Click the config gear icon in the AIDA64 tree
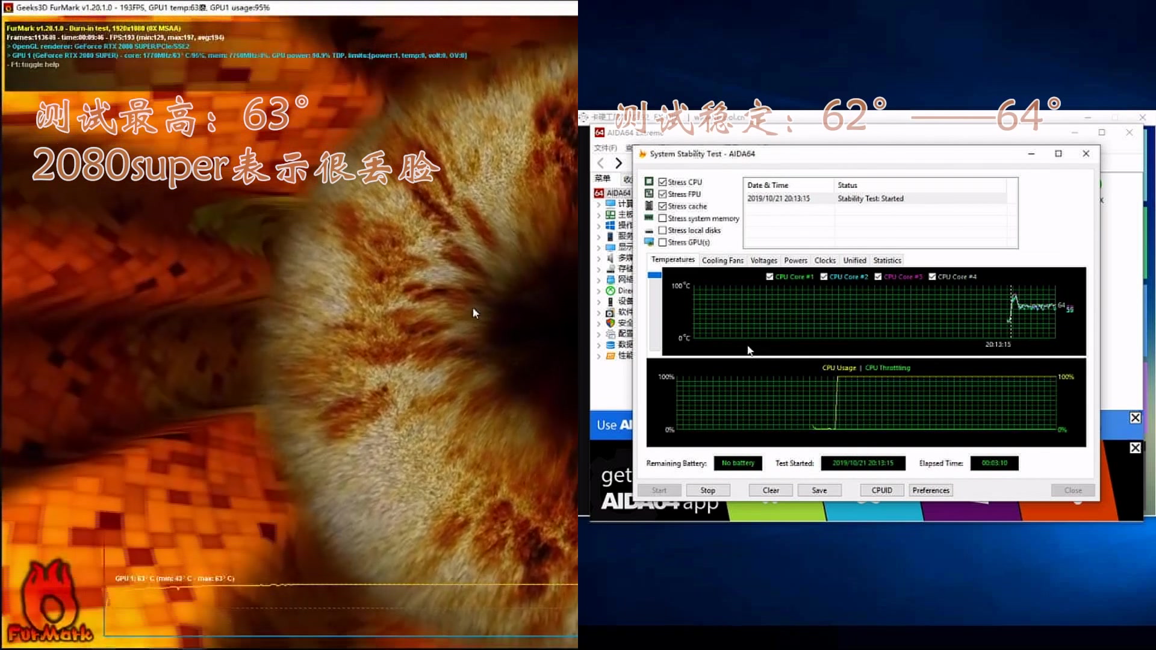 [611, 333]
